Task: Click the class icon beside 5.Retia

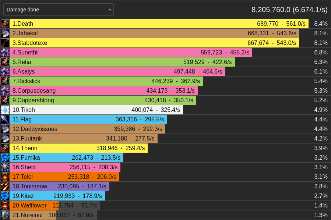Action: pyautogui.click(x=5, y=62)
